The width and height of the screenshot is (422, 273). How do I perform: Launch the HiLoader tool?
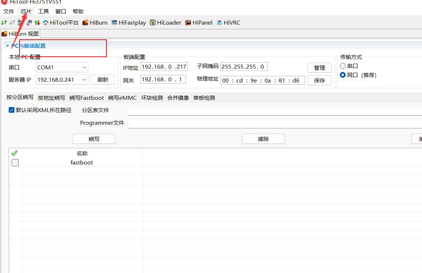point(165,22)
